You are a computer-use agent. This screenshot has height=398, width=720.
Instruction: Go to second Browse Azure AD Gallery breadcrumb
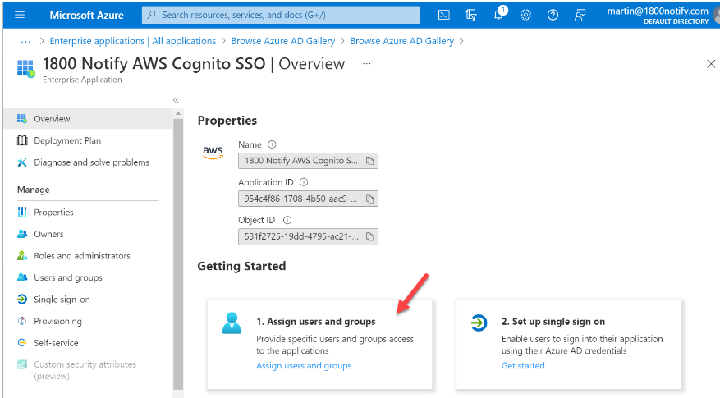point(401,41)
